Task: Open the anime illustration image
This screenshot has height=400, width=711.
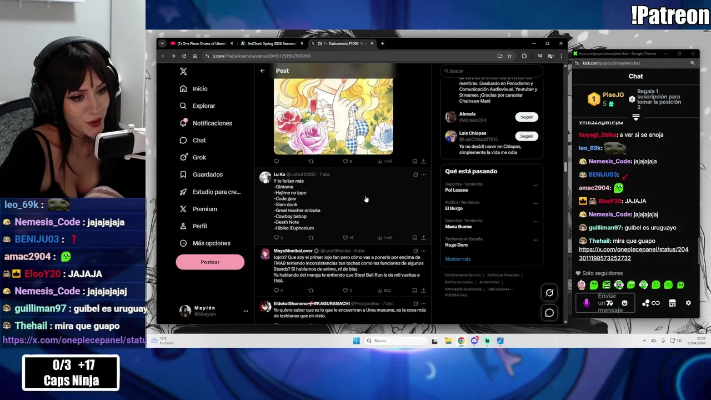Action: (x=333, y=116)
